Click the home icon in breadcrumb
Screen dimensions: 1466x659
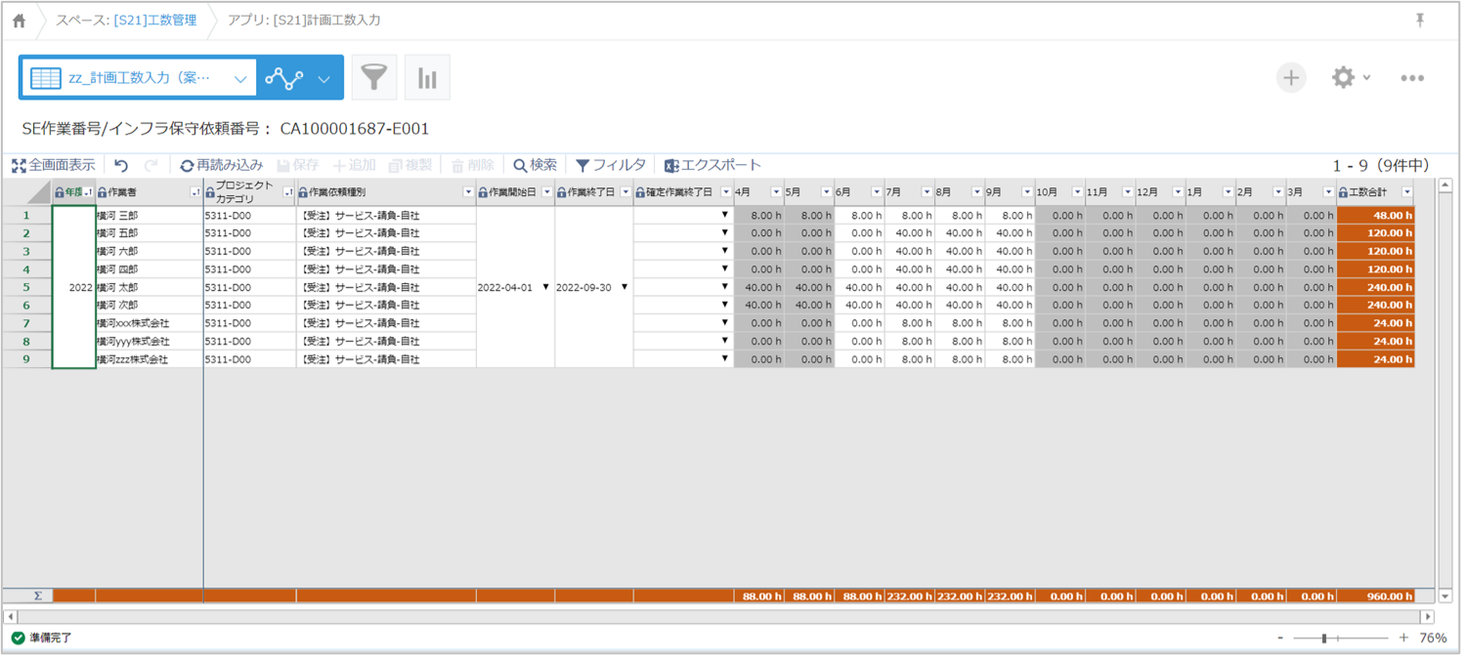19,21
